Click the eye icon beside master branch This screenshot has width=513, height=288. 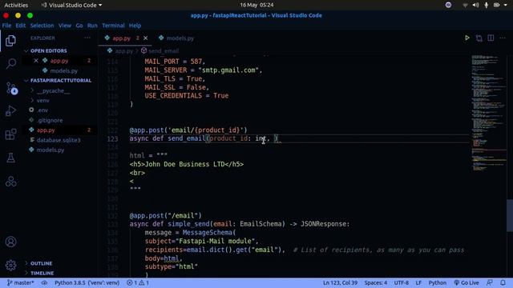coord(44,282)
